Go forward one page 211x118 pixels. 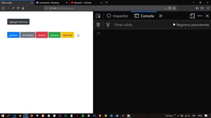tap(8, 8)
